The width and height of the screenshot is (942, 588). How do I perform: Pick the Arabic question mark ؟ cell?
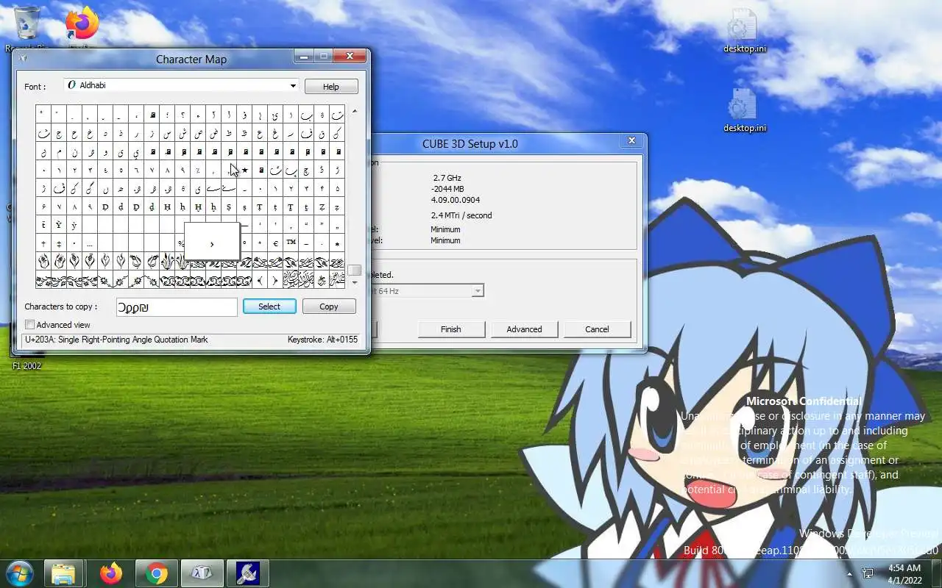pos(183,115)
